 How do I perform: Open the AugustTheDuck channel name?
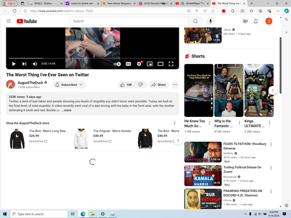click(30, 83)
